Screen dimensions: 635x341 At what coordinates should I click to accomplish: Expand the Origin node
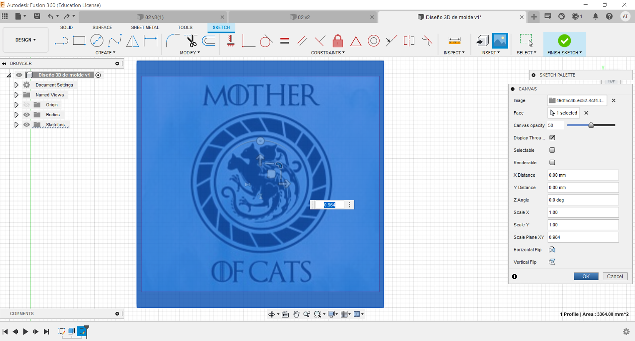click(16, 105)
